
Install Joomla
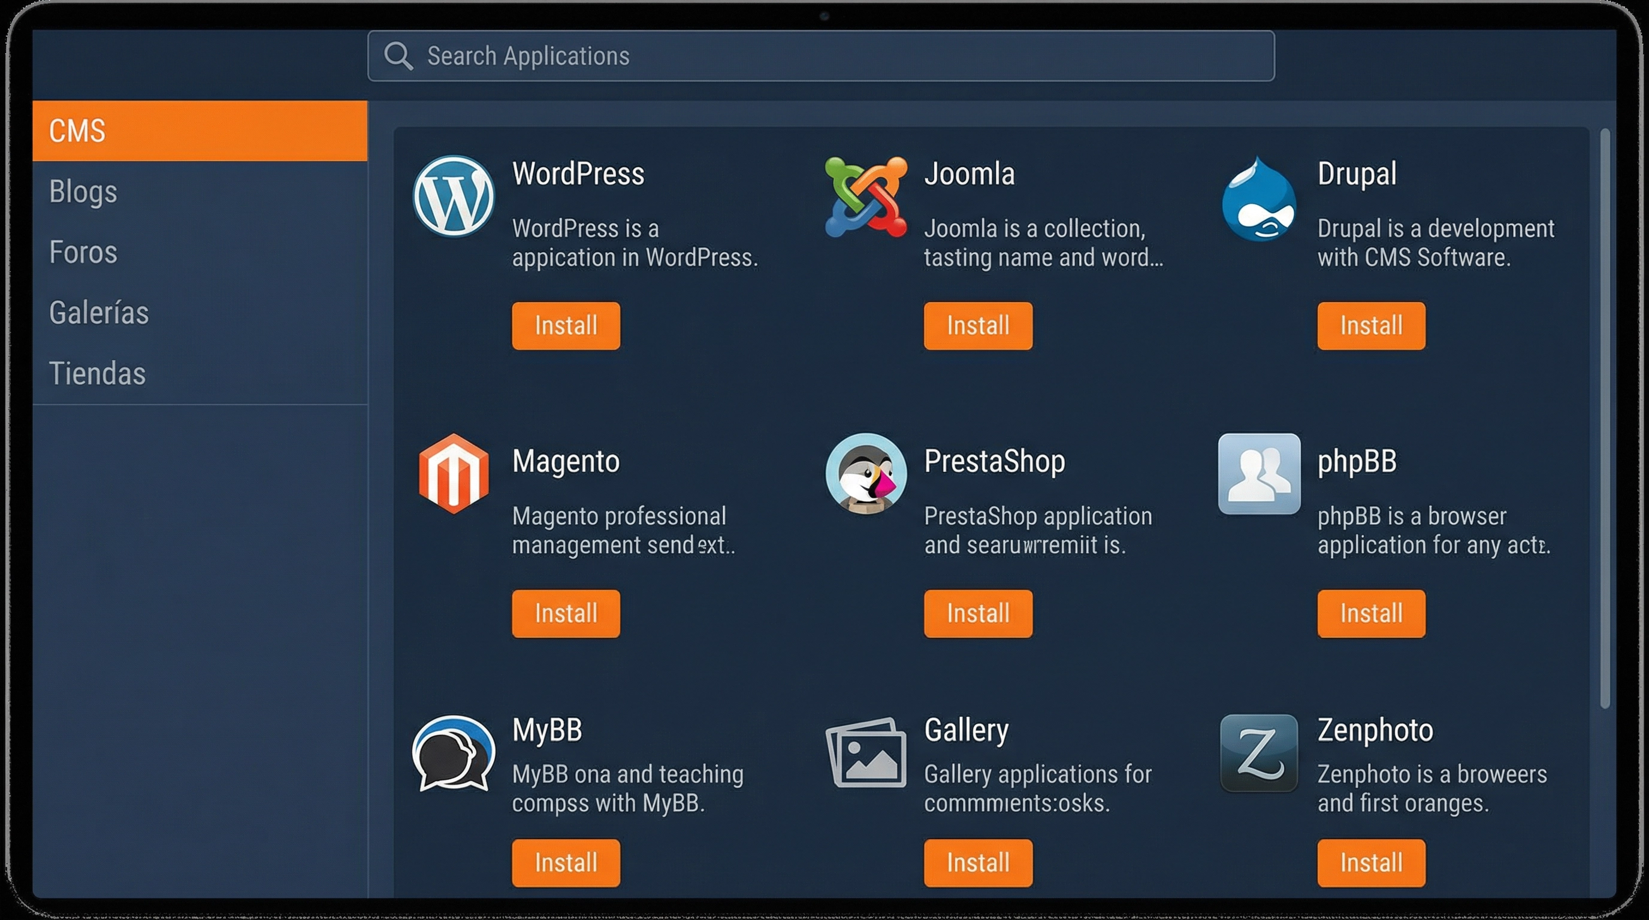click(x=978, y=326)
